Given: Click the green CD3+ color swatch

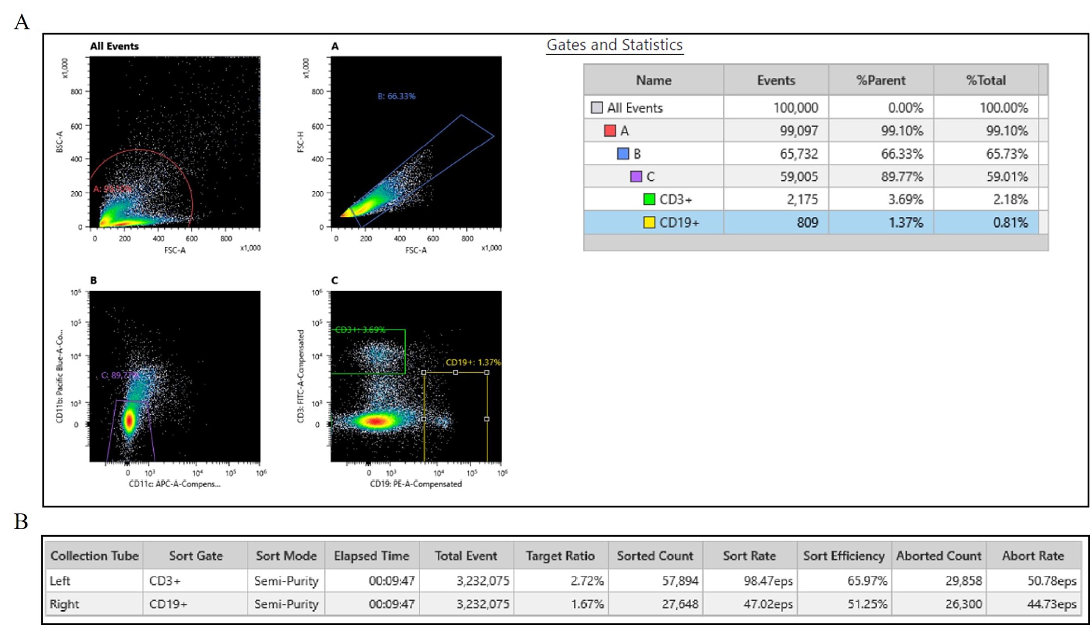Looking at the screenshot, I should 649,199.
